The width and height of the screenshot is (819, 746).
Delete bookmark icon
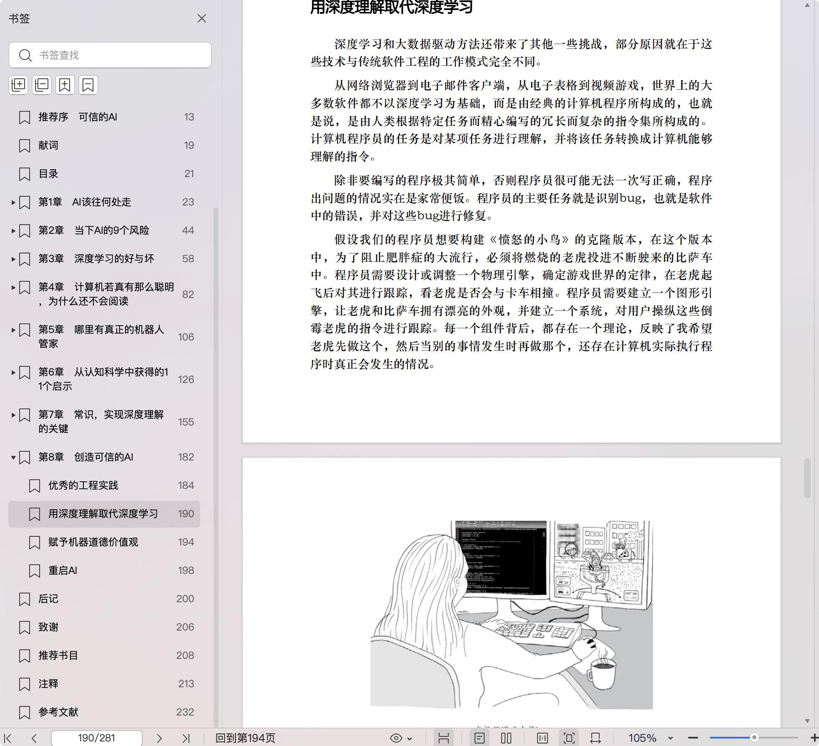(88, 85)
